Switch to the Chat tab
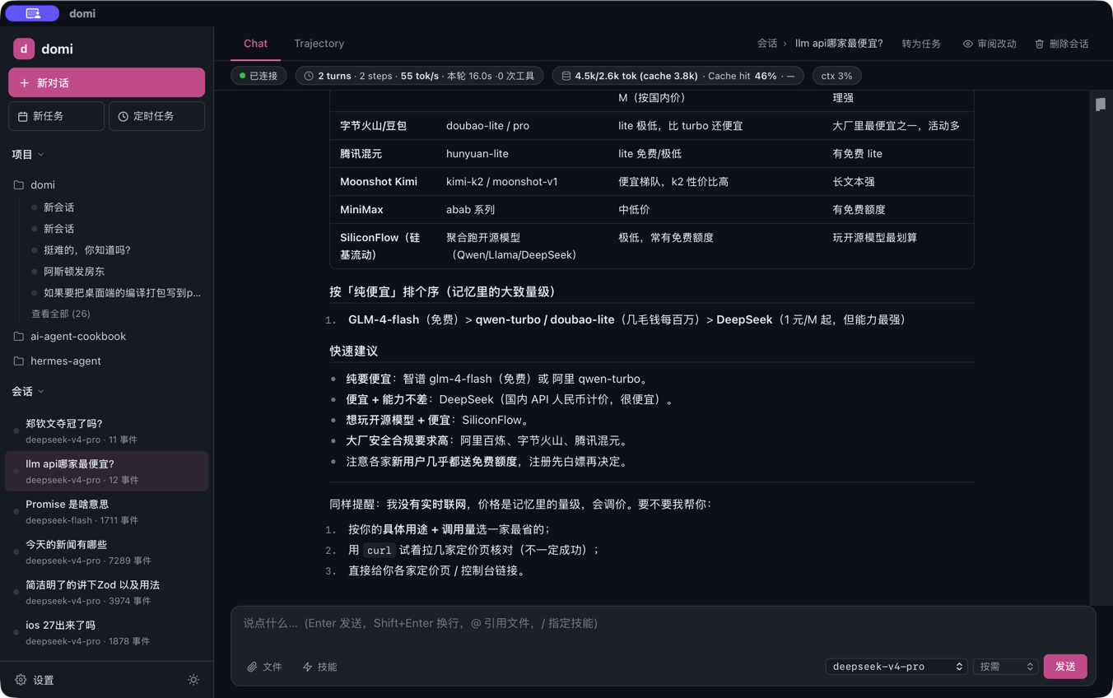The width and height of the screenshot is (1113, 698). click(255, 44)
